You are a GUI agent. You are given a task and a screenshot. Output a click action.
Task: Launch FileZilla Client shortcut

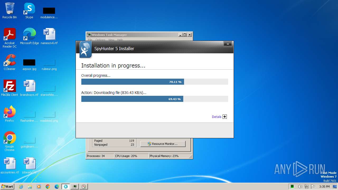point(10,88)
